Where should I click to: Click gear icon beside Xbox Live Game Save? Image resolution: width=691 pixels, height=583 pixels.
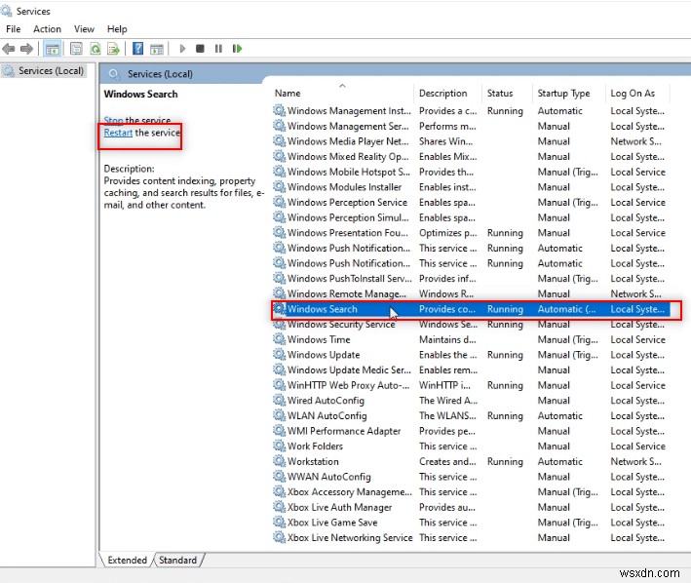tap(280, 523)
